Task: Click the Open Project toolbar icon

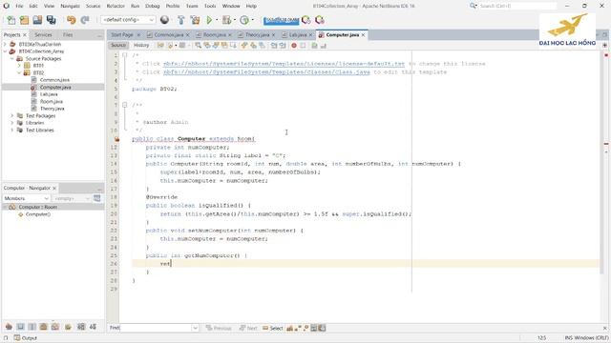Action: click(x=37, y=20)
